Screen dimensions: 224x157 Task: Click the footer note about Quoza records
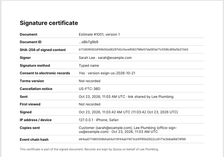click(x=89, y=149)
